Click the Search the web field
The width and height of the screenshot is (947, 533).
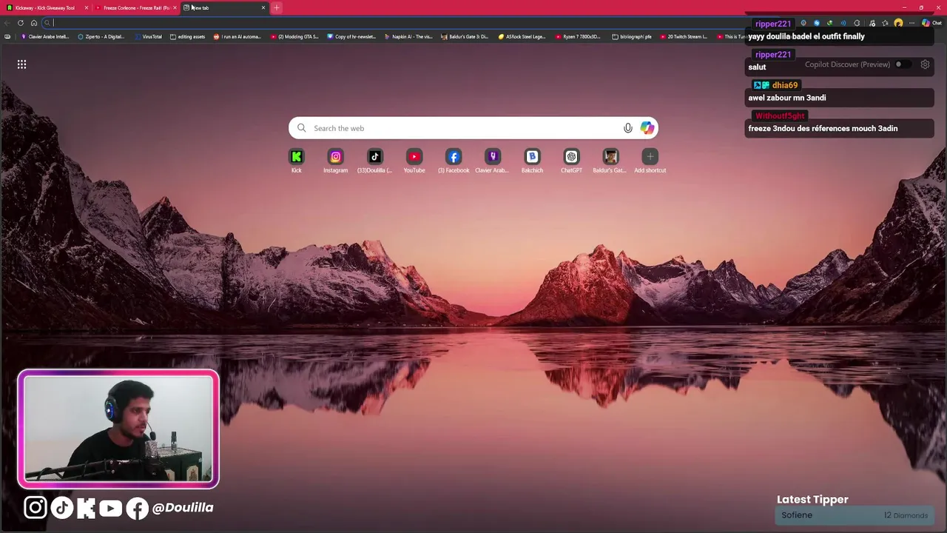(473, 128)
